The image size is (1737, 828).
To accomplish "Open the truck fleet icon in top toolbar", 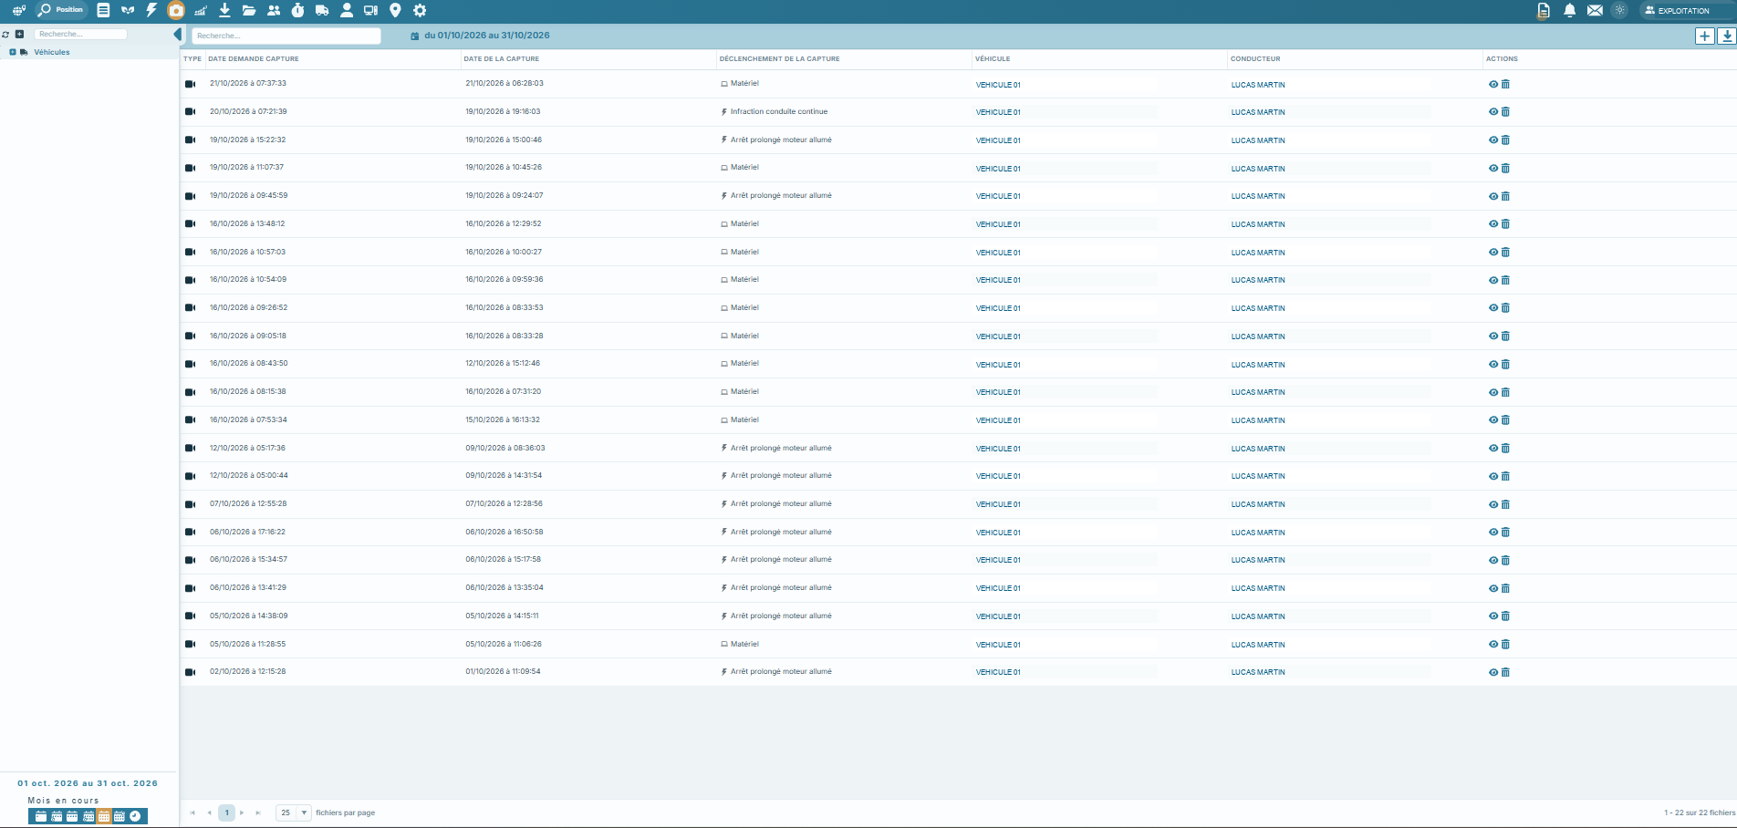I will coord(322,10).
